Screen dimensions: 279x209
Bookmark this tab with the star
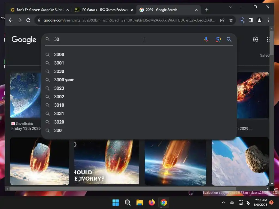pyautogui.click(x=231, y=20)
